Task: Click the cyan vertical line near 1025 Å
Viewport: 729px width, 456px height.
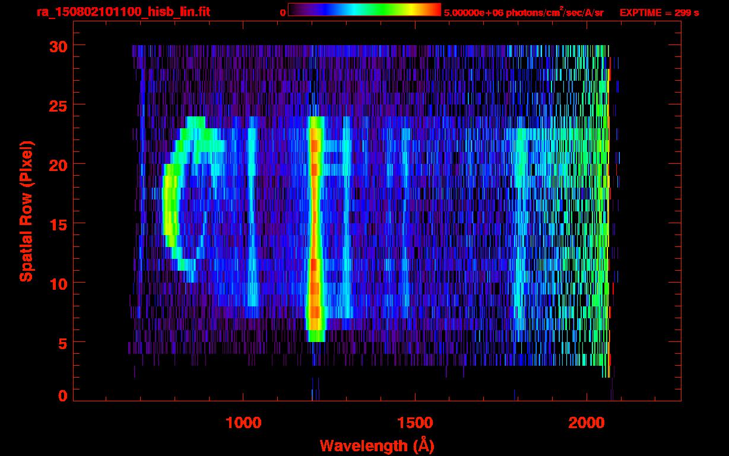Action: coord(252,208)
